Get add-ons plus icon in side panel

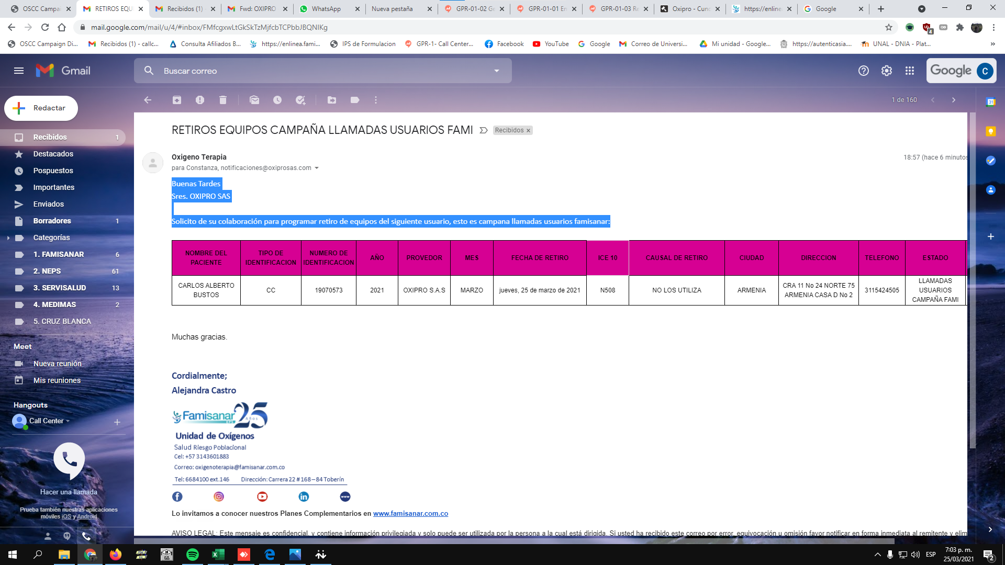coord(991,236)
